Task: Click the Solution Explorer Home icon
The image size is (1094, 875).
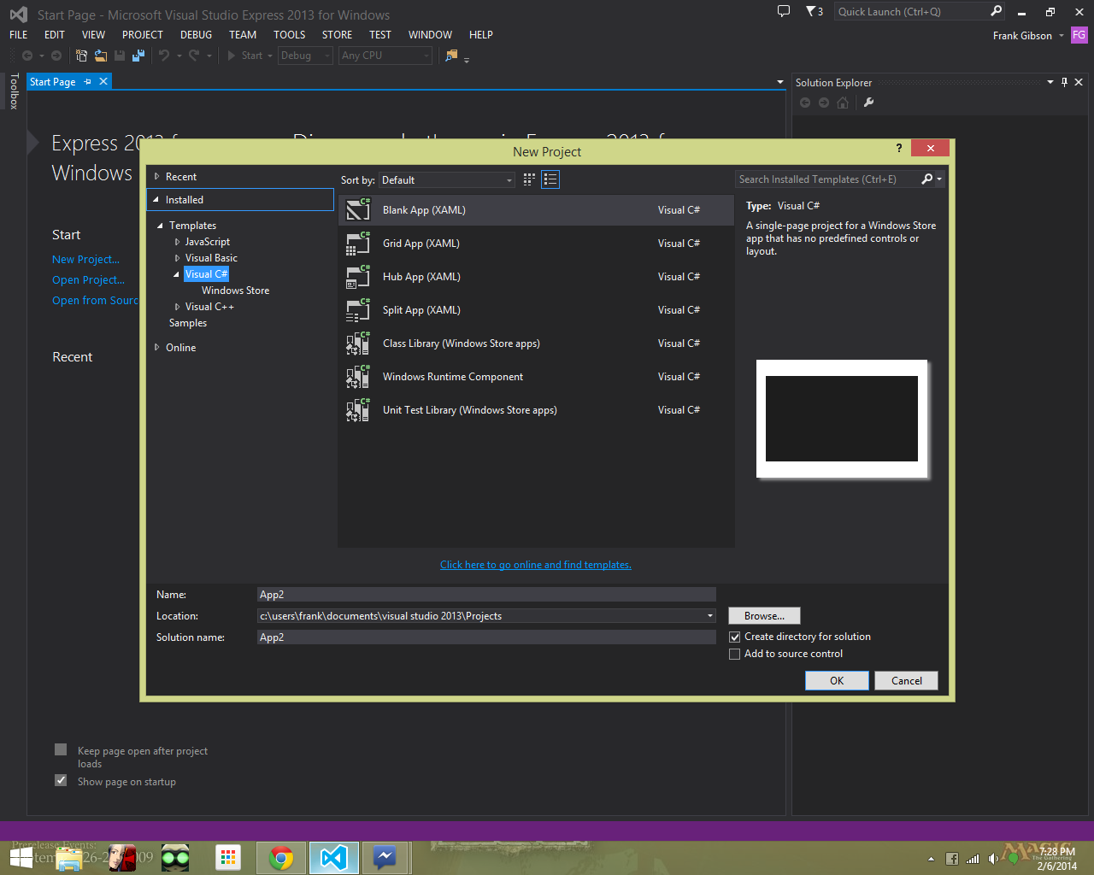Action: pos(843,103)
